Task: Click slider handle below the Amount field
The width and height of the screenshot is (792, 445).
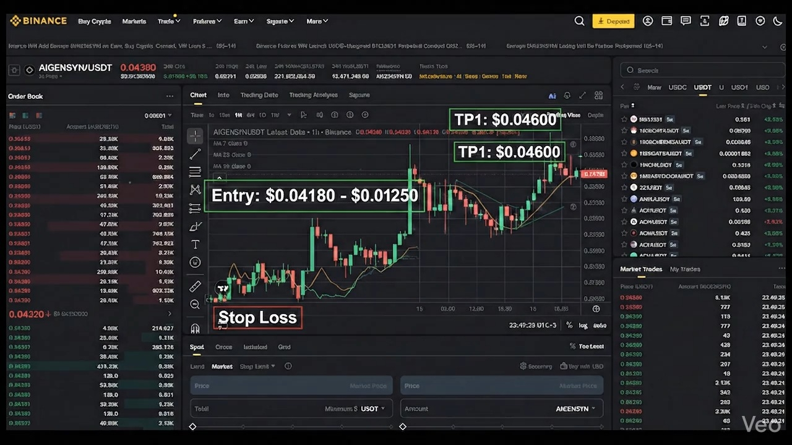Action: pos(403,426)
